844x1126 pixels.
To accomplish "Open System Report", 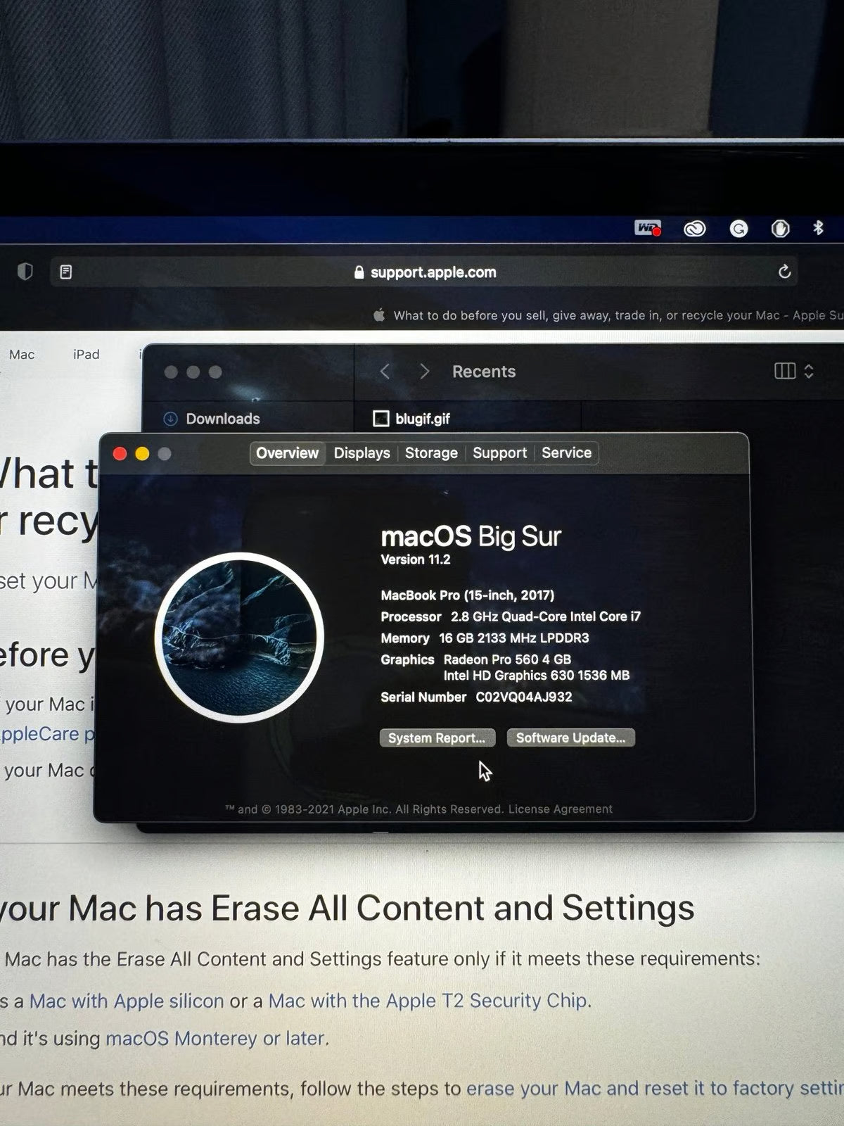I will [x=437, y=738].
